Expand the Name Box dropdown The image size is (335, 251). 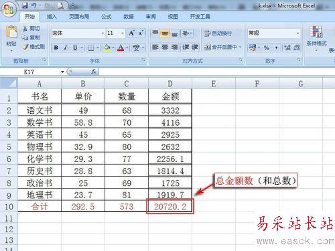point(62,72)
